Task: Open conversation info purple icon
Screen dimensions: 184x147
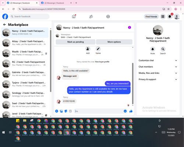Action: pos(130,28)
